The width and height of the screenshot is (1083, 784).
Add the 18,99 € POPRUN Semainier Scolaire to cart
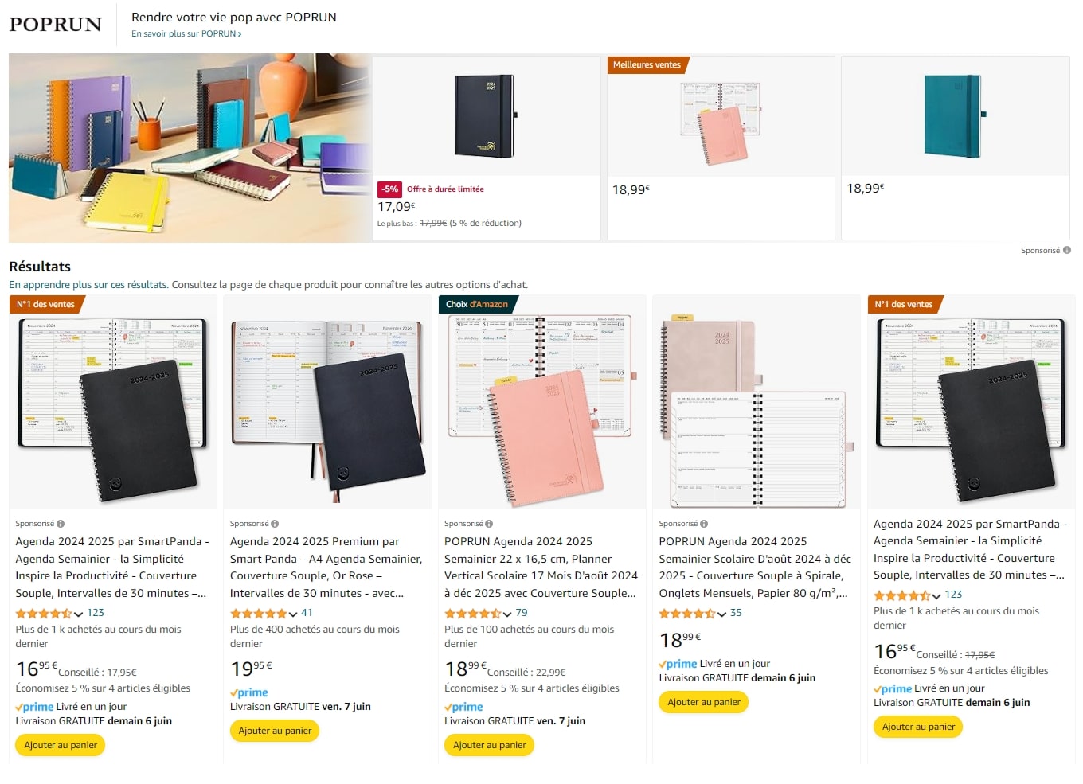pyautogui.click(x=704, y=702)
